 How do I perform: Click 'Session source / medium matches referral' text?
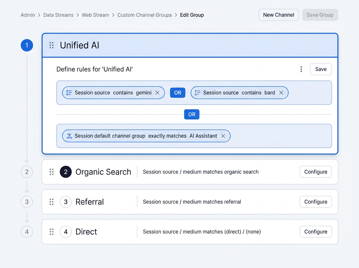click(192, 202)
